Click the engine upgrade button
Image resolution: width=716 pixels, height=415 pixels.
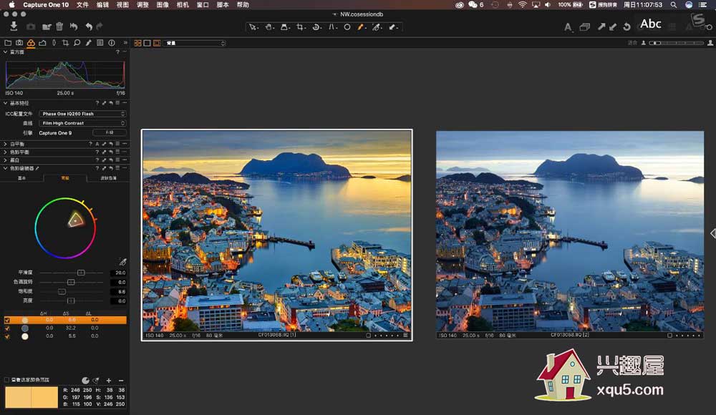[x=110, y=133]
